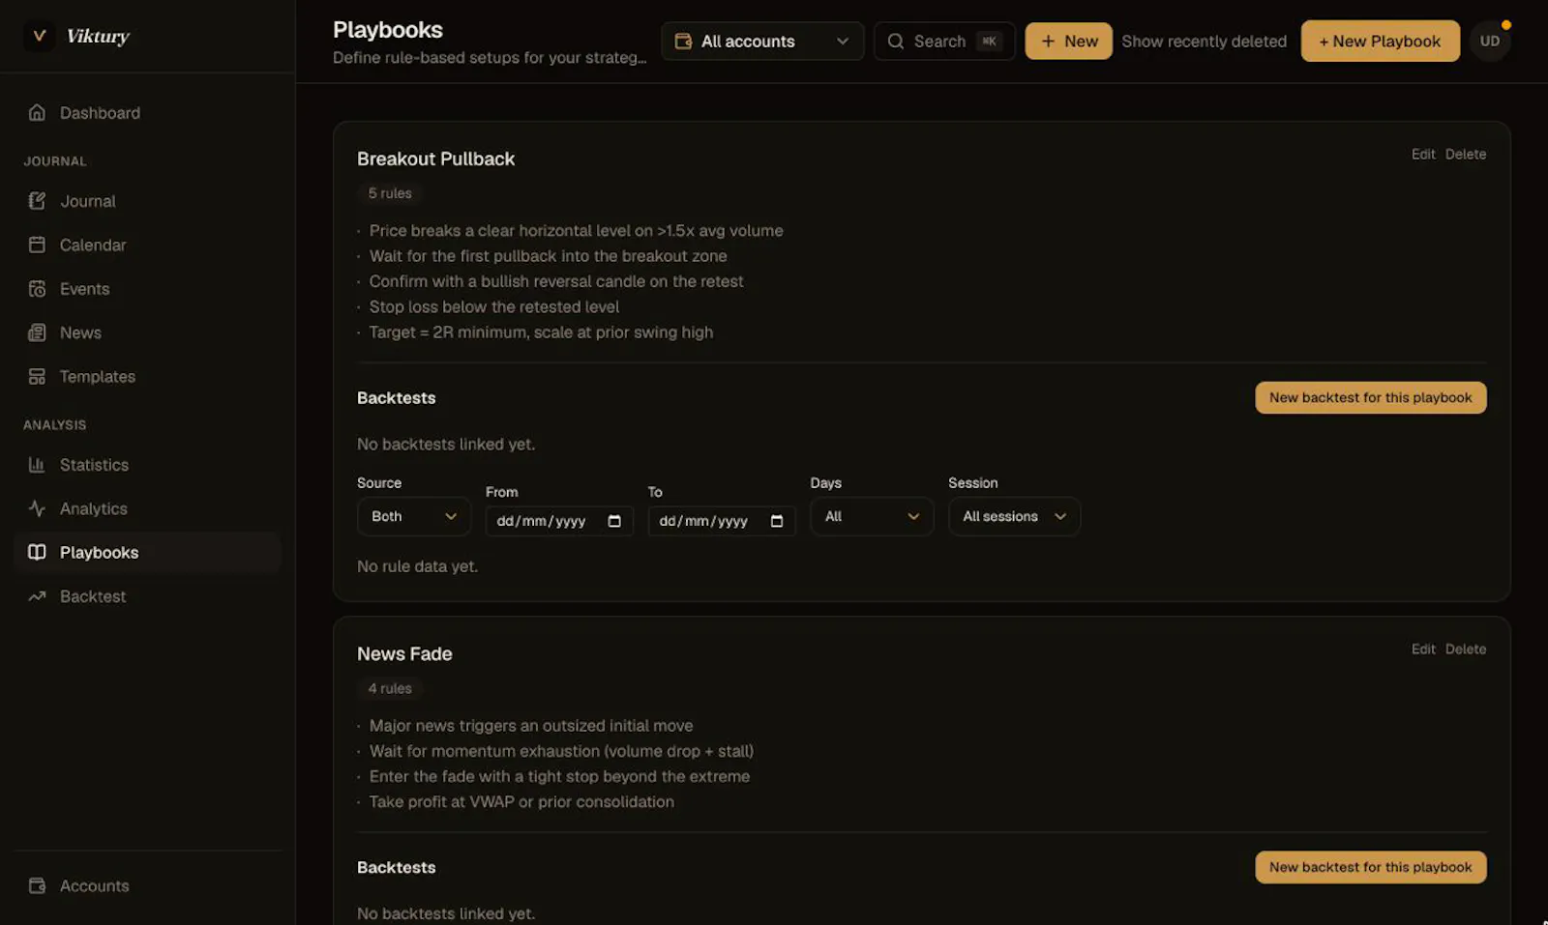Click the wallet icon in All accounts selector
This screenshot has width=1548, height=925.
click(x=683, y=42)
